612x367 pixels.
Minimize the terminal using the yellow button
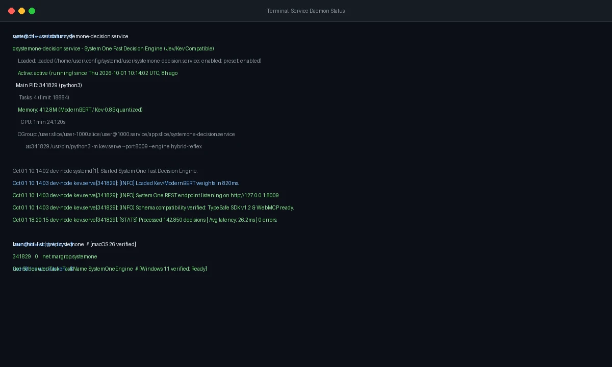coord(21,11)
